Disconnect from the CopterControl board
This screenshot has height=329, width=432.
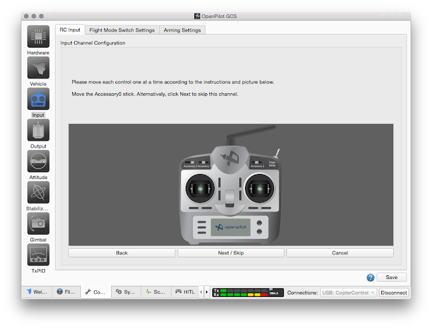[394, 293]
